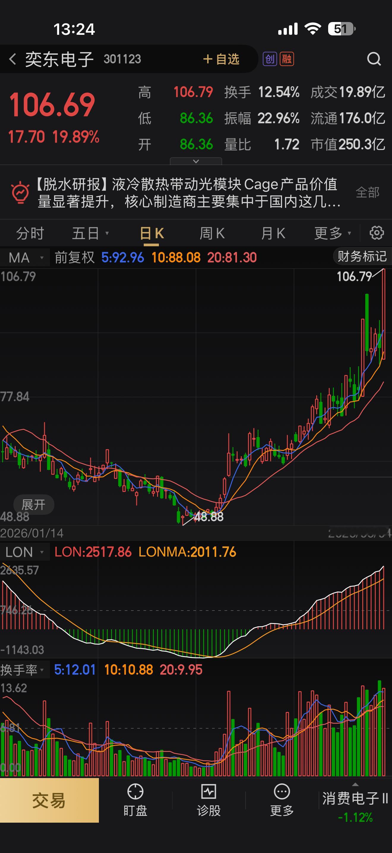
Task: Select the 日K tab
Action: click(151, 233)
